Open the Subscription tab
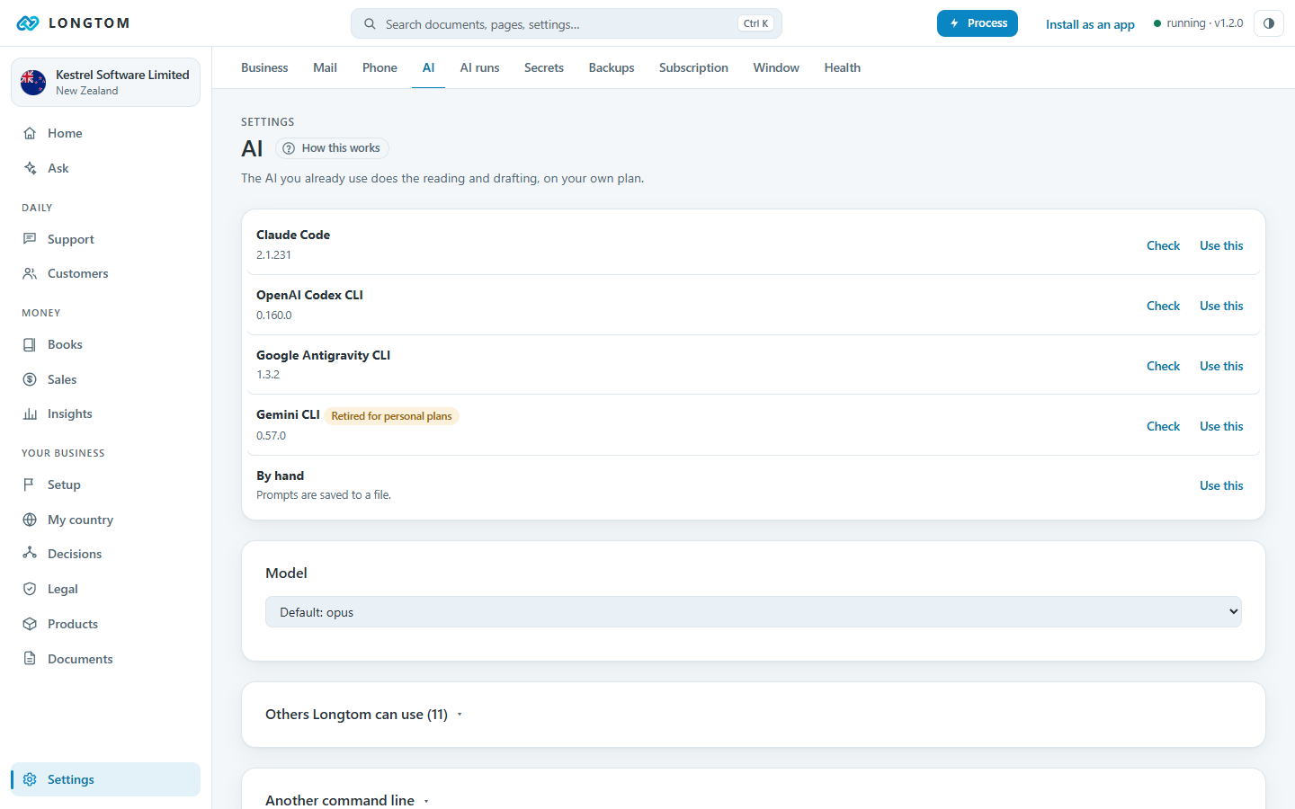The image size is (1295, 809). coord(693,67)
